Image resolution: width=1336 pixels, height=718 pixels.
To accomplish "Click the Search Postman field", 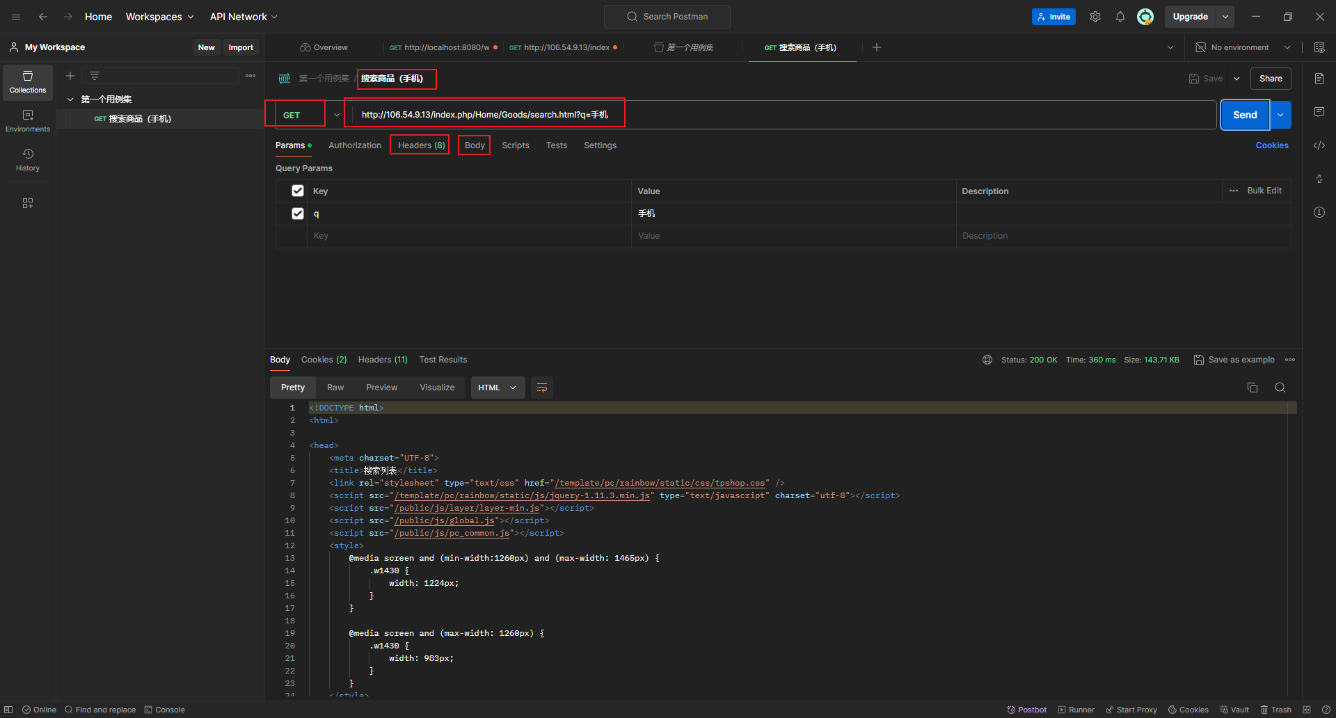I will (667, 17).
